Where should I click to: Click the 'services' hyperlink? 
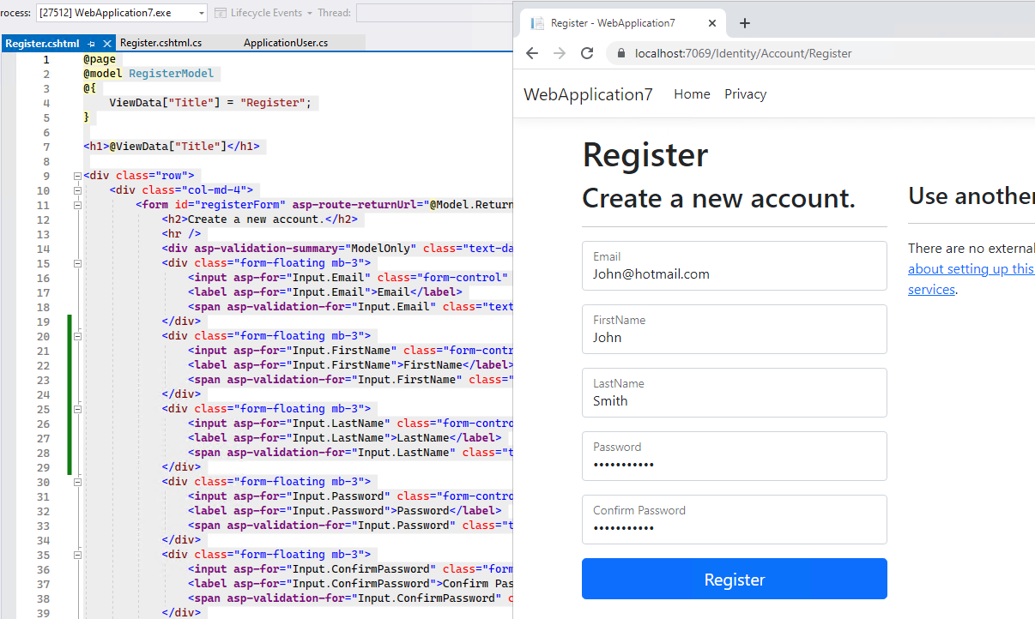pyautogui.click(x=931, y=289)
